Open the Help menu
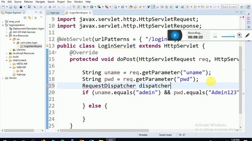Screen dimensions: 252x141 tap(88, 2)
